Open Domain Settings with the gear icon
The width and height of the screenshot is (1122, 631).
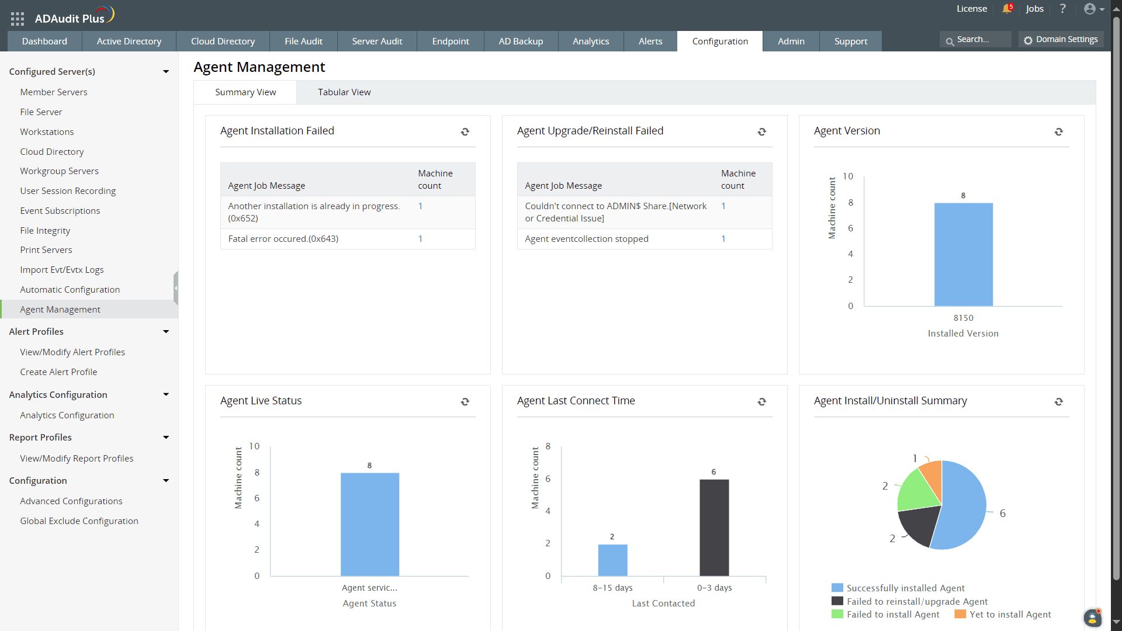pyautogui.click(x=1028, y=39)
